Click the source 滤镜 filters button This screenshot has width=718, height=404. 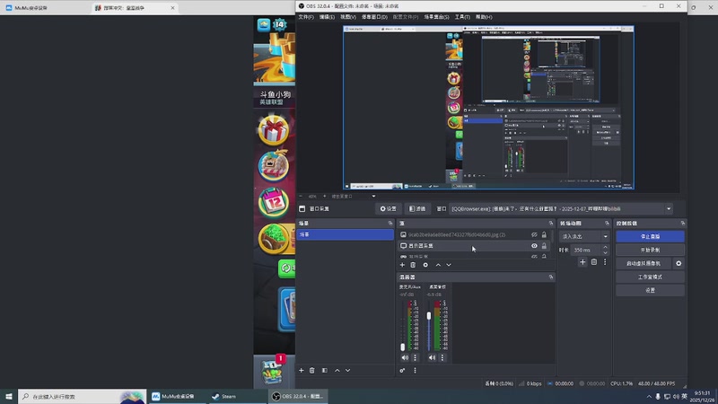(417, 209)
